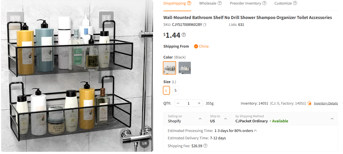Open the Shipping Fee help icon
Viewport: 343px width, 154px height.
205,146
